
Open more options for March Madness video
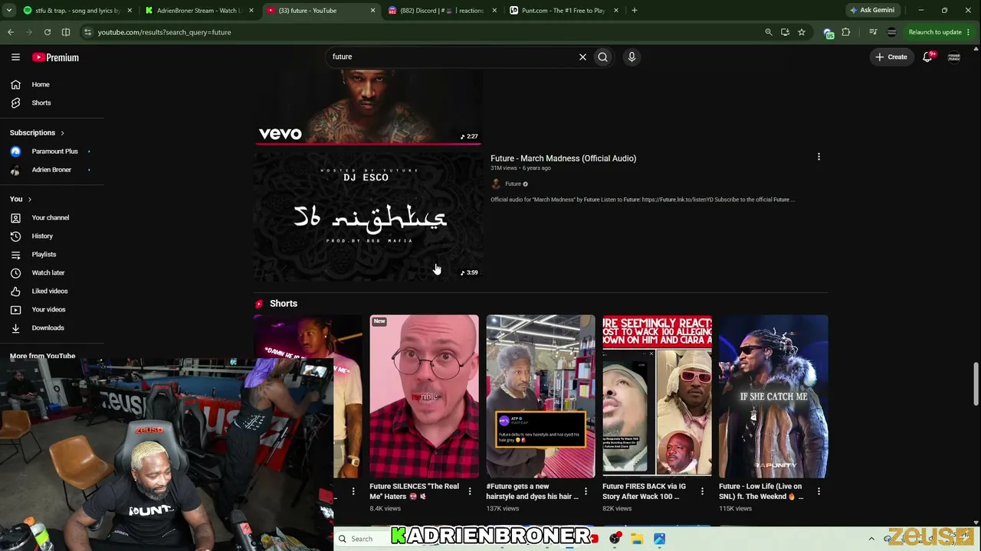819,157
